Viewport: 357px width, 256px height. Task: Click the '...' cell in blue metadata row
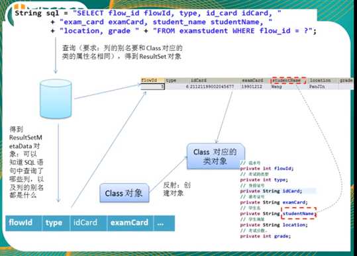(x=164, y=223)
